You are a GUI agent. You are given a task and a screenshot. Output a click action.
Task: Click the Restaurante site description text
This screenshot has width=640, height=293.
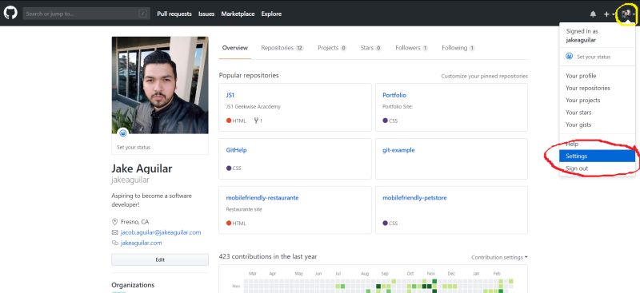click(x=244, y=209)
